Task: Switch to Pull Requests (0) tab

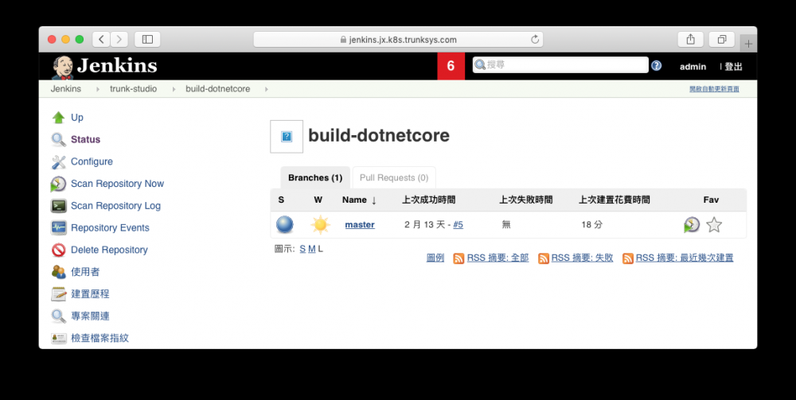Action: coord(394,178)
